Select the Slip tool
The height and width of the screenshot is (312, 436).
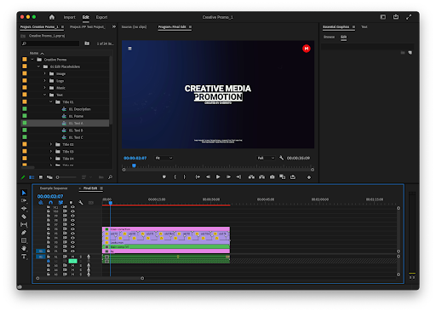(24, 224)
